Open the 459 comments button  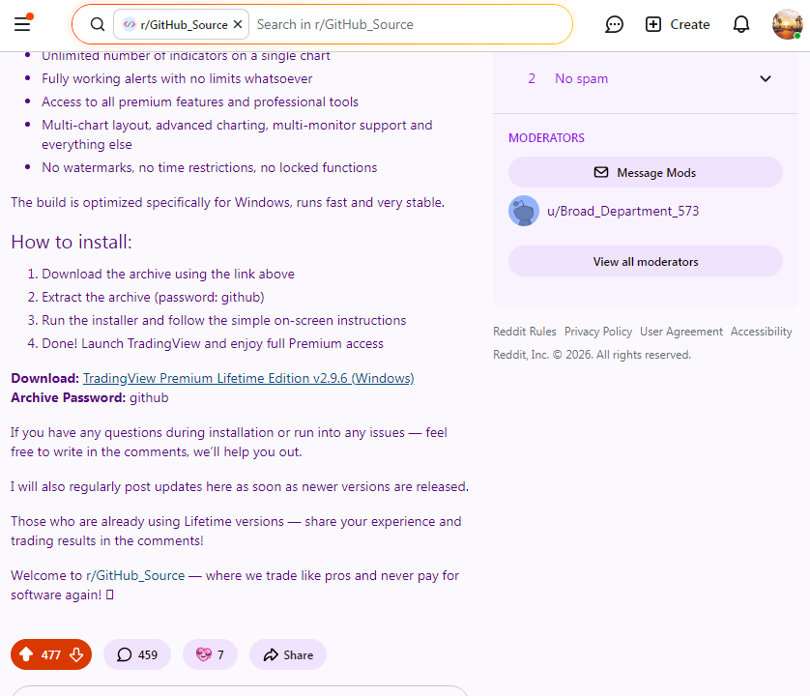(x=137, y=654)
